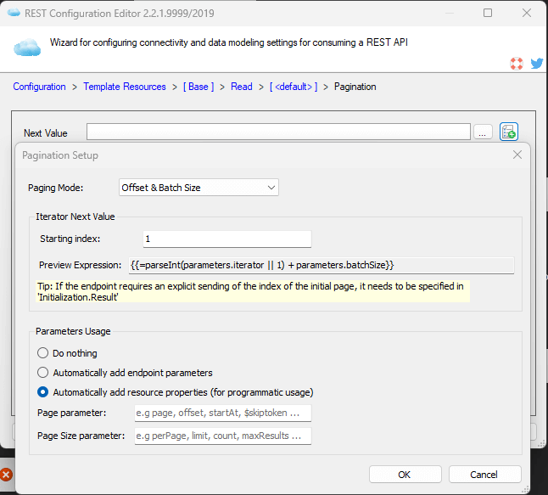Click the ellipsis button next to Next Value

483,132
